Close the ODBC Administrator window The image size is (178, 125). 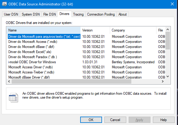point(172,4)
